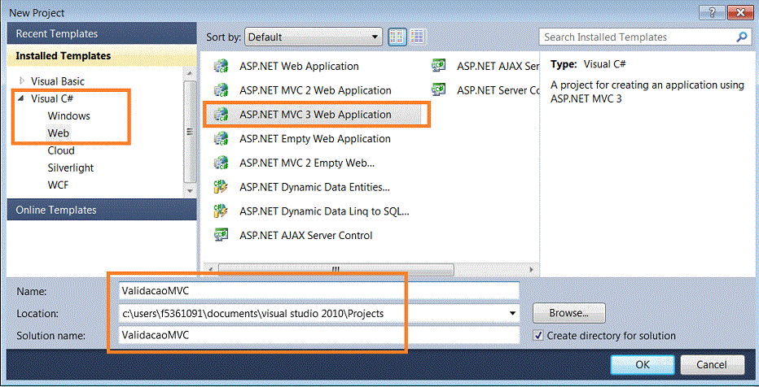
Task: Select ASP.NET MVC 3 Web Application text
Action: coord(315,115)
